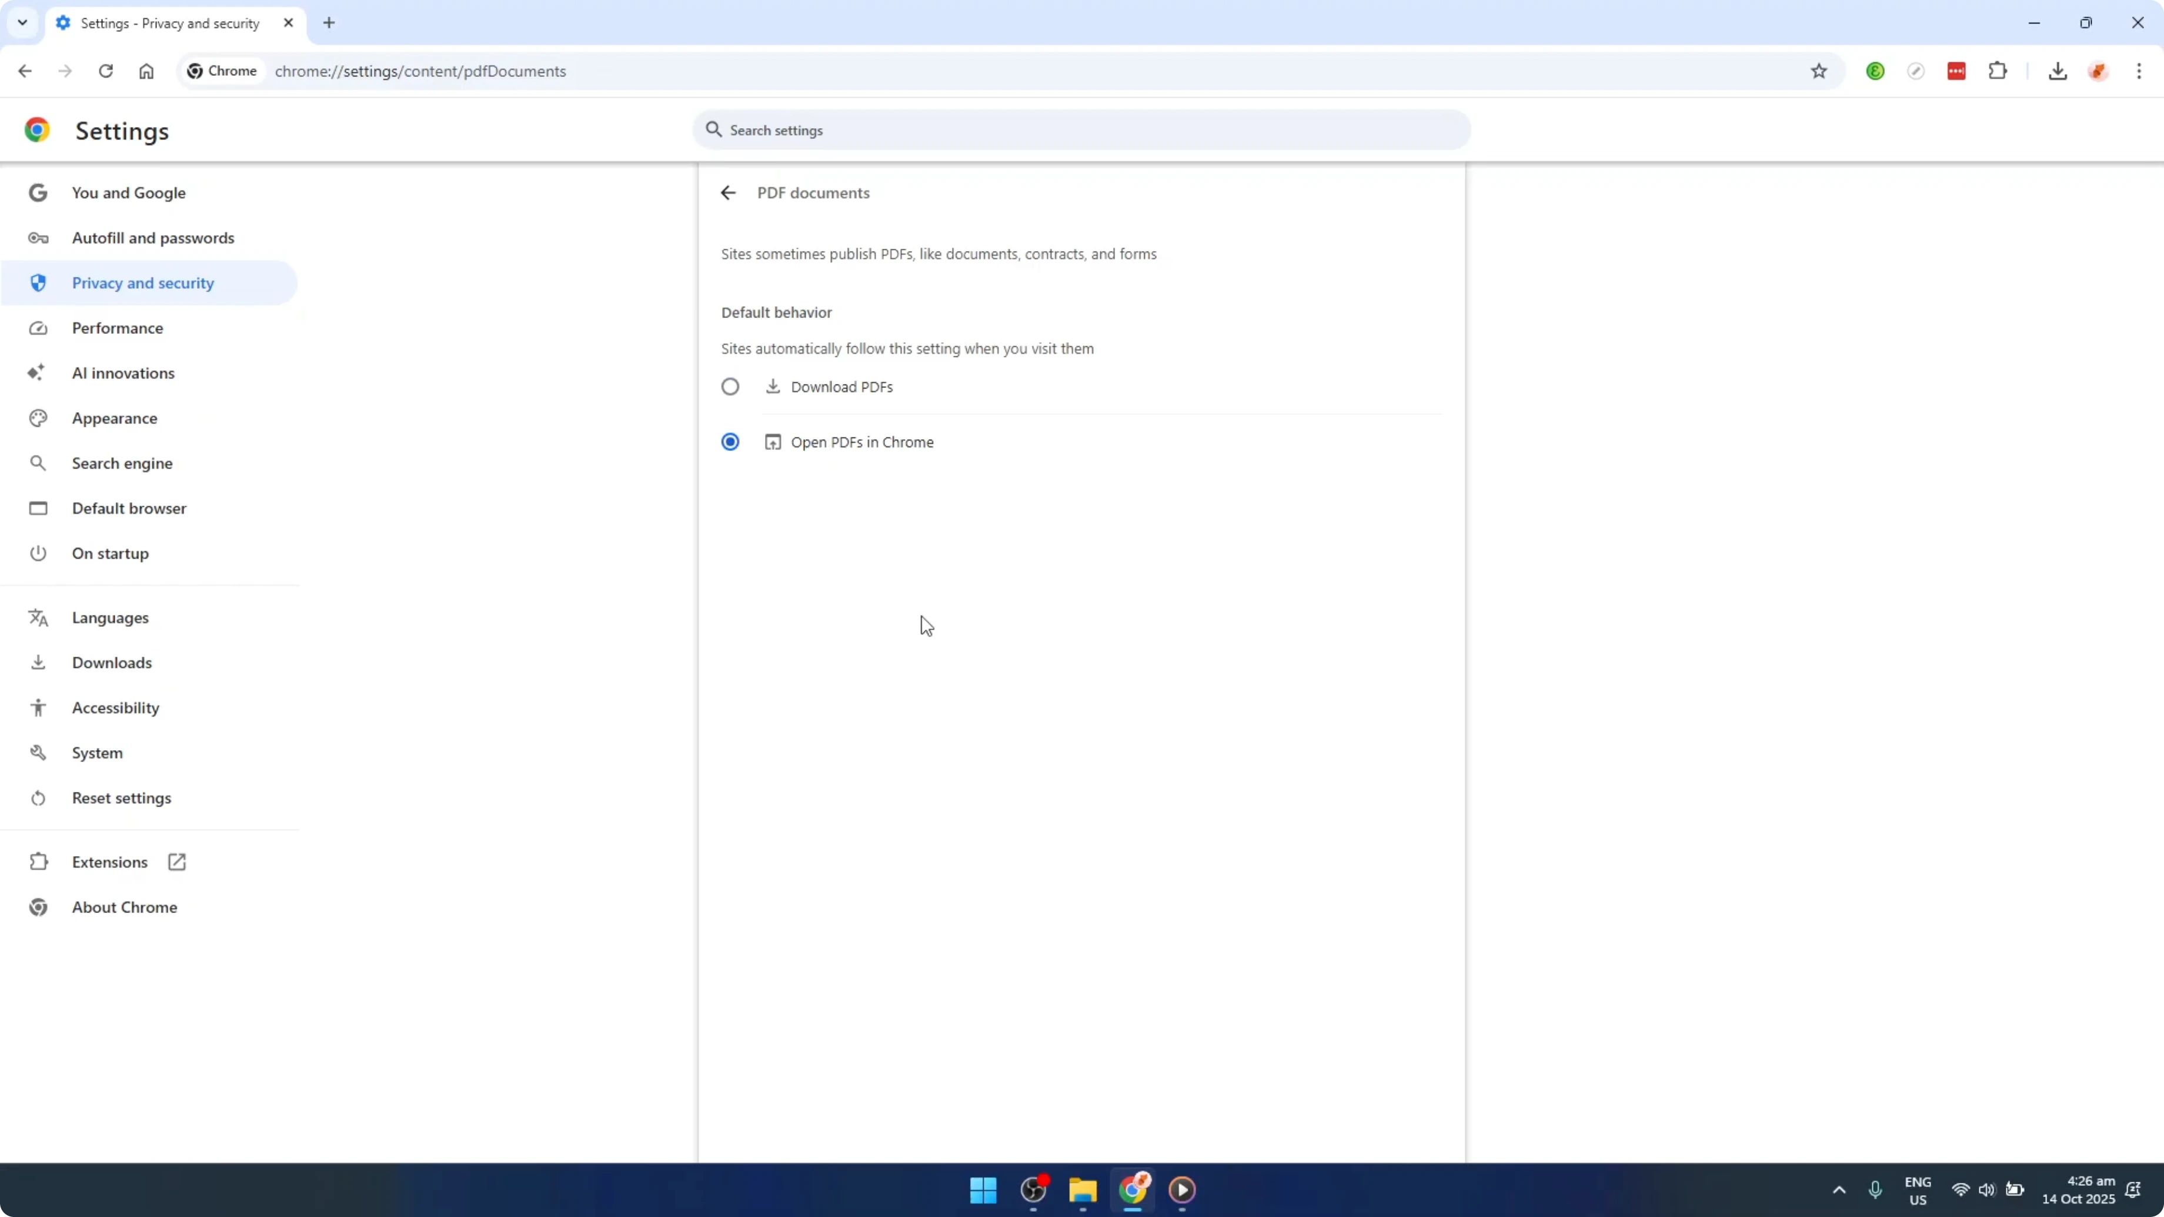Click the address bar URL

pos(420,71)
